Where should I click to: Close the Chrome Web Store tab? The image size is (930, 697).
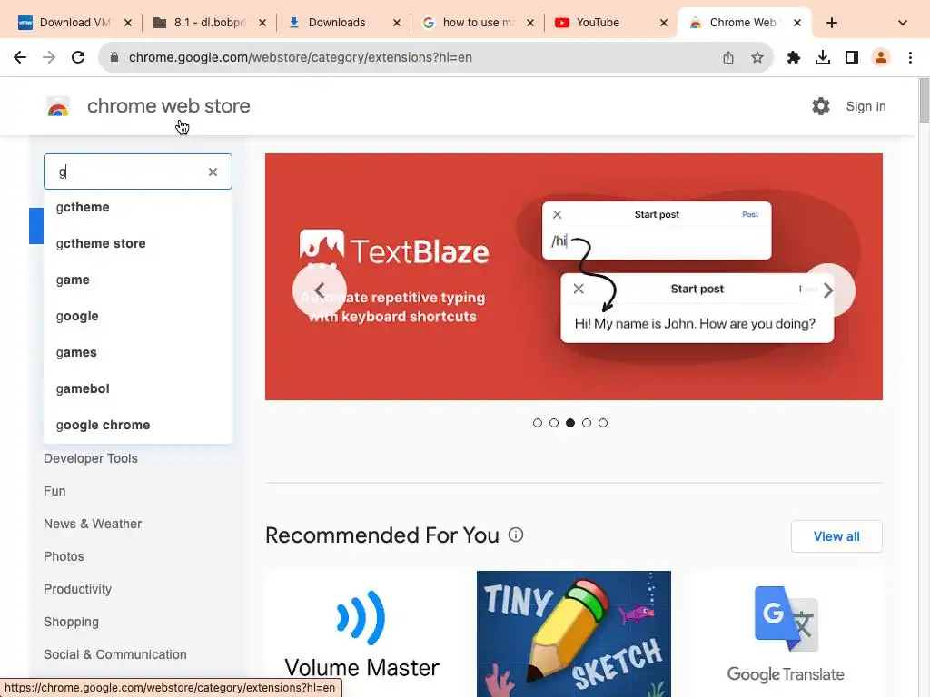pos(797,23)
